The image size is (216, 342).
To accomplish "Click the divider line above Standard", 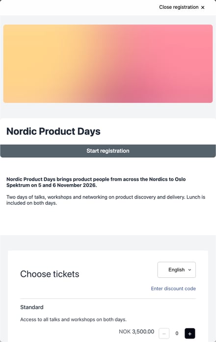I will click(108, 298).
